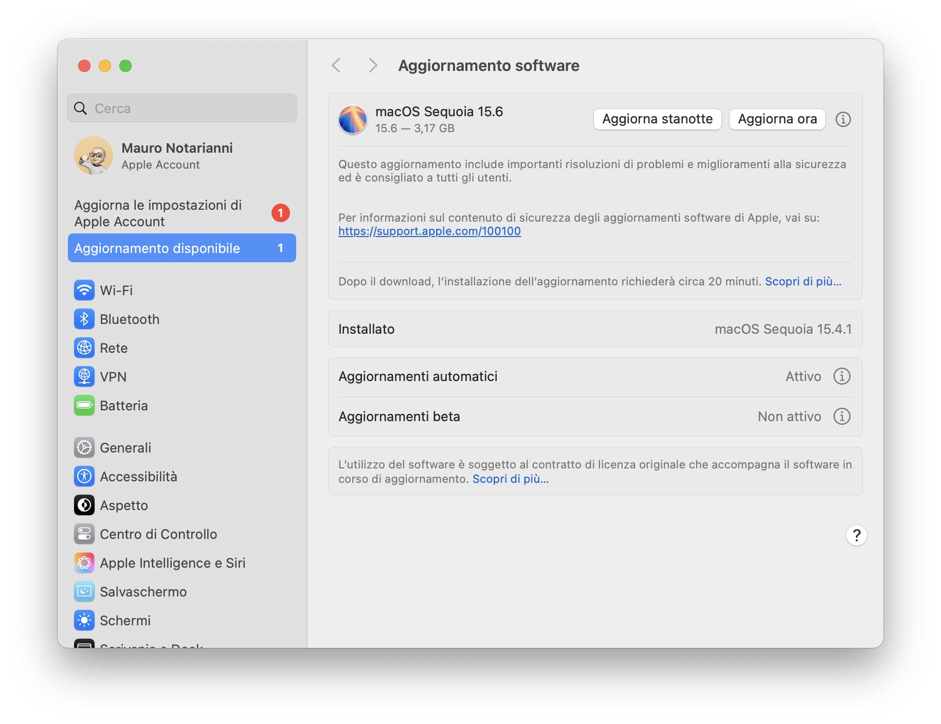Open Aggiorna le impostazioni di Apple Account

point(182,213)
